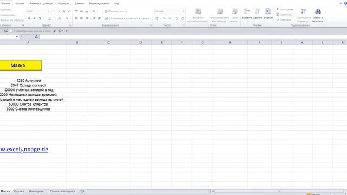Open the font size dropdown
Screen dimensions: 347x195
coord(60,11)
